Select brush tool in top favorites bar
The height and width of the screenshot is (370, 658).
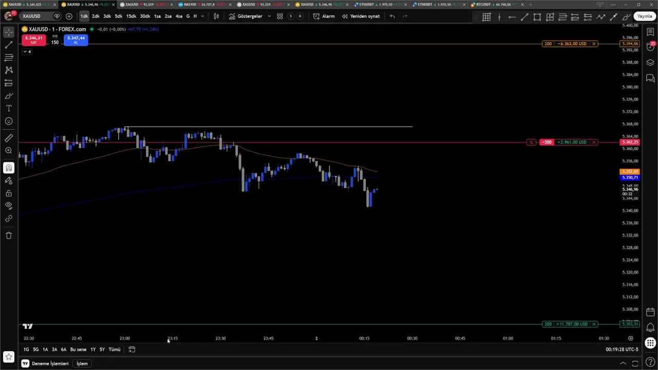tap(626, 17)
